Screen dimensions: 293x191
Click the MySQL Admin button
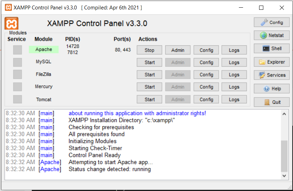[x=178, y=63]
